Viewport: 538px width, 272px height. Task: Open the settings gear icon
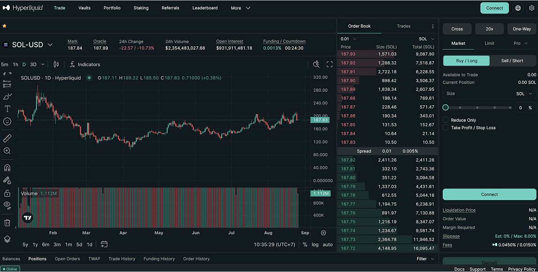tap(531, 8)
